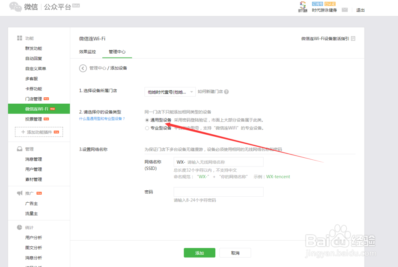Screen dimensions: 398x267
Task: Open 多客服 in sidebar
Action: pyautogui.click(x=31, y=79)
